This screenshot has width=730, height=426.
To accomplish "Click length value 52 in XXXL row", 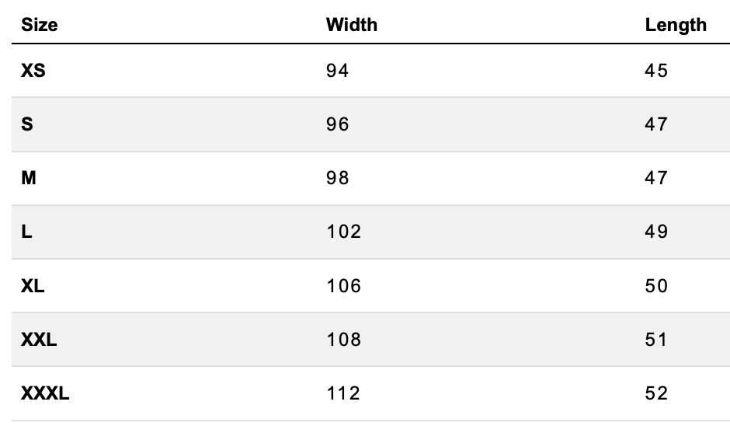I will tap(656, 393).
